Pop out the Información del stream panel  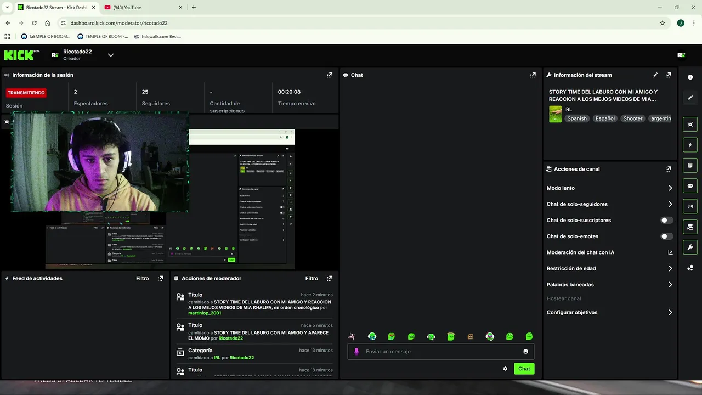point(668,75)
